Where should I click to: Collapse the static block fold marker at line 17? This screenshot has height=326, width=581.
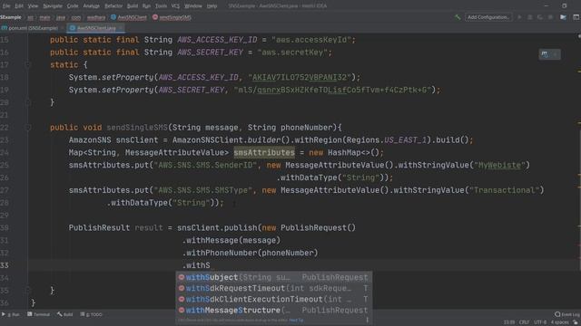click(27, 64)
